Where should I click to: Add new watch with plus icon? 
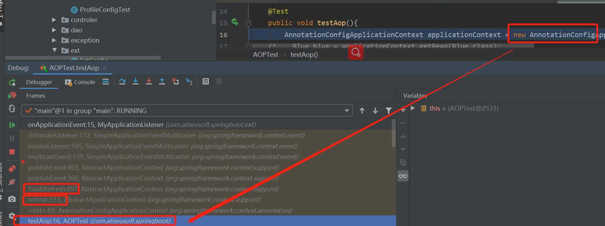click(403, 110)
